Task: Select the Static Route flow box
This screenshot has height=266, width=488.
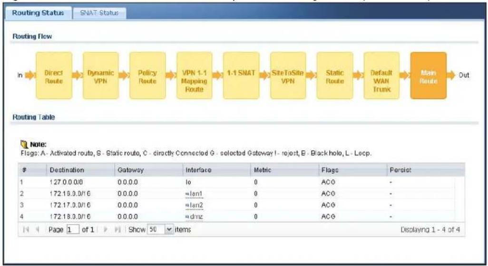Action: [334, 76]
